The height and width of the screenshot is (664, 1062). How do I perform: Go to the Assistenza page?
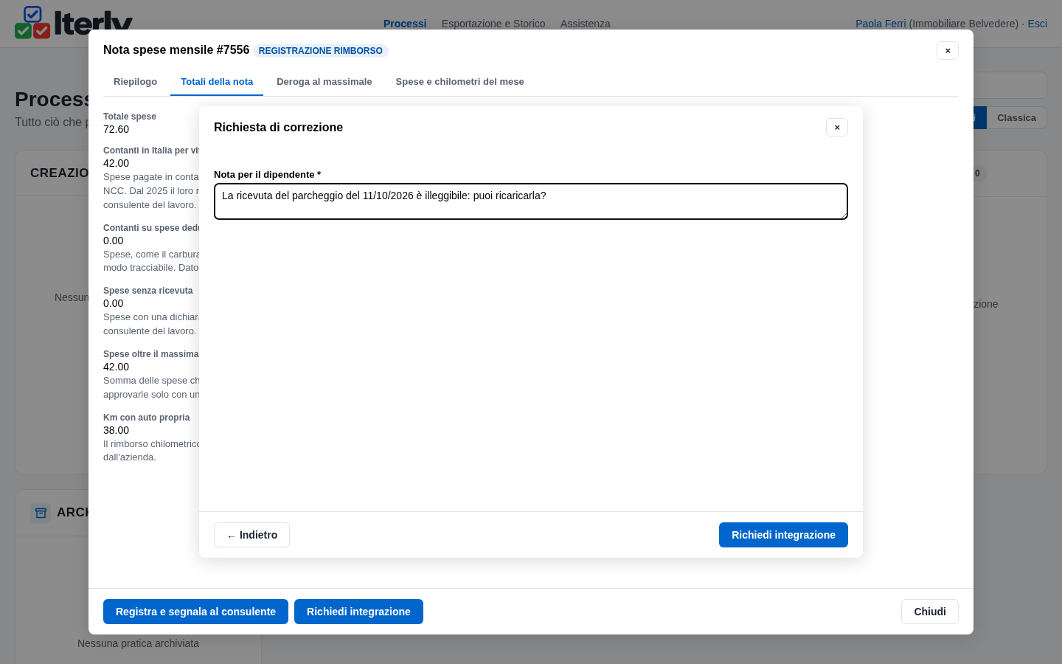pos(585,24)
